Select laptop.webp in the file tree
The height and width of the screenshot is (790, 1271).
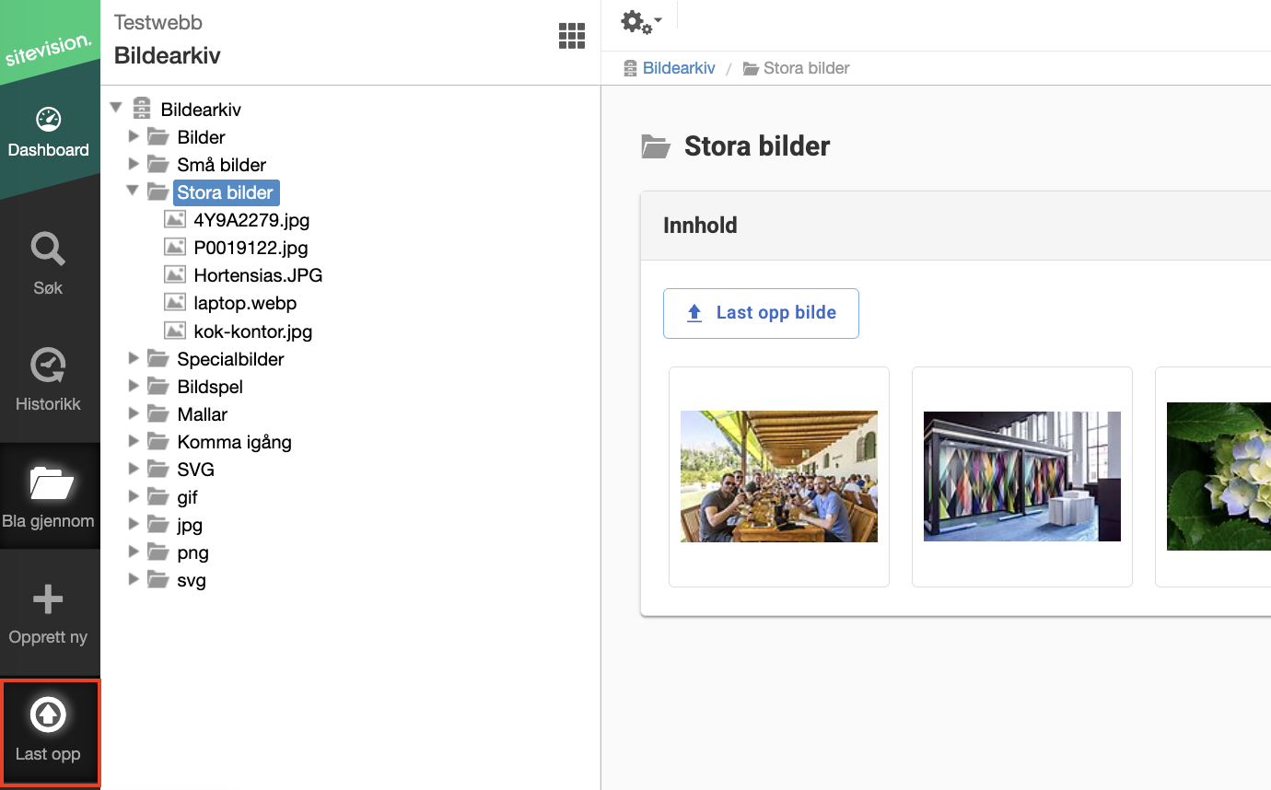245,303
